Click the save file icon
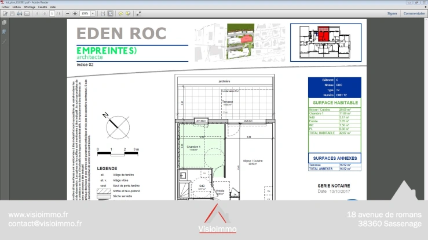This screenshot has width=428, height=240. pos(12,13)
